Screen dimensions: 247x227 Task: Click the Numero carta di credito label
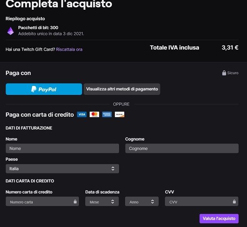(x=29, y=192)
